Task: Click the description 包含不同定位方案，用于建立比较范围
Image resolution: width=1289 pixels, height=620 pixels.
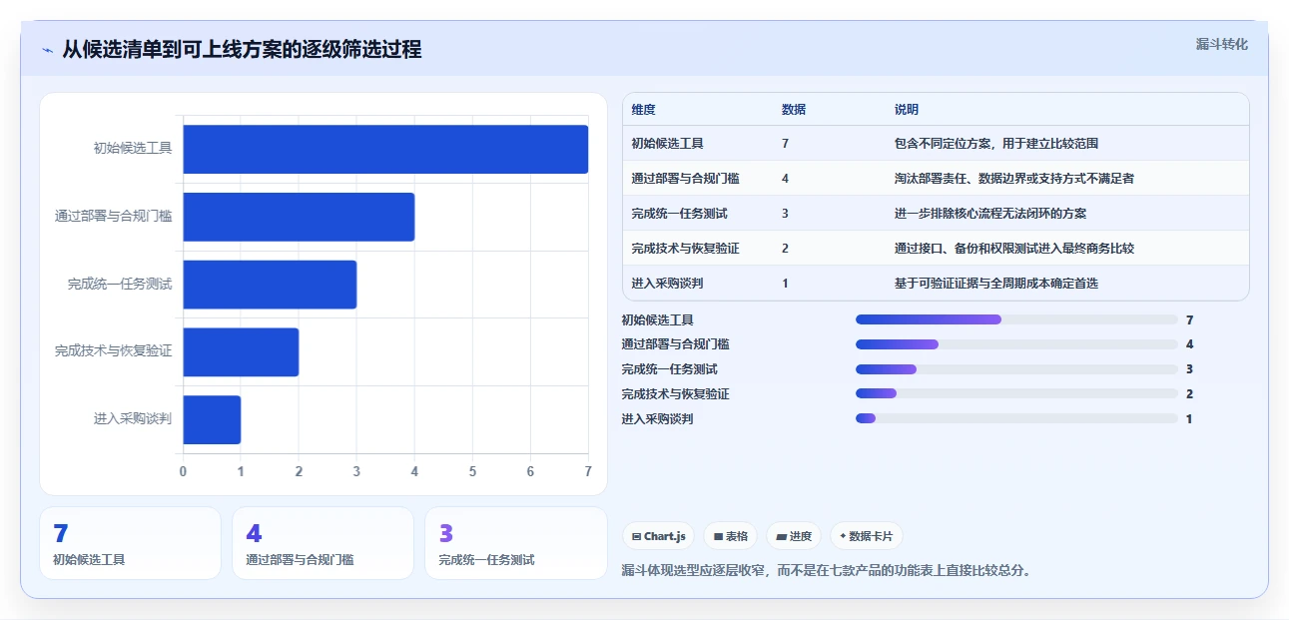Action: pyautogui.click(x=996, y=144)
